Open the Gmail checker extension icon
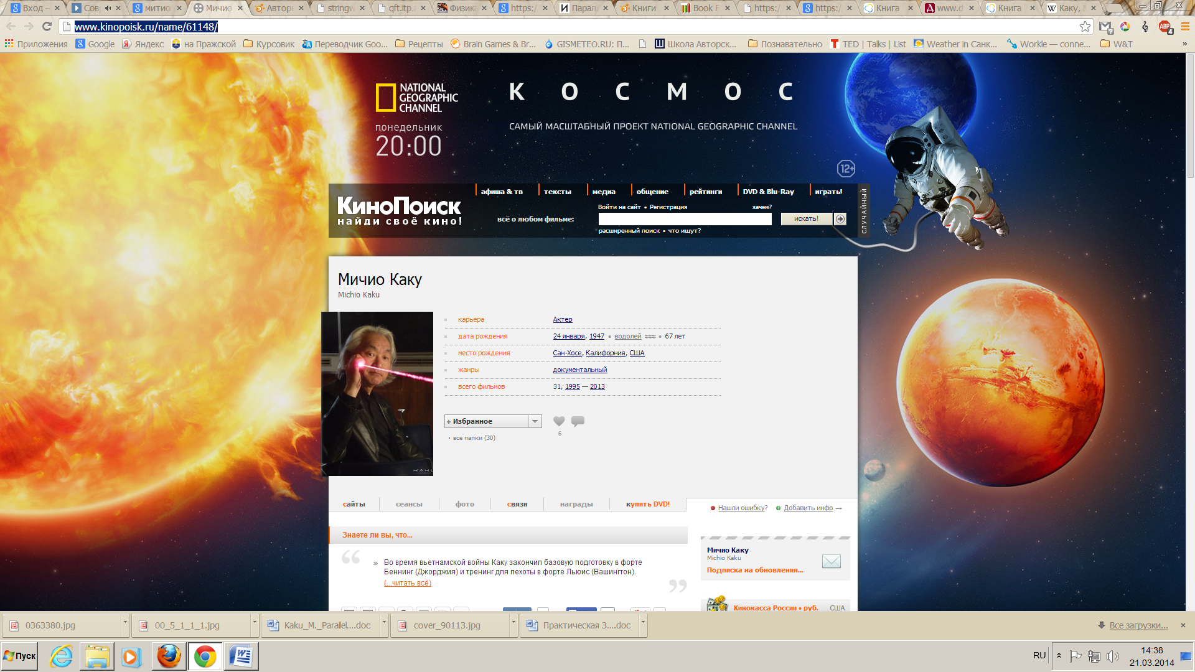Viewport: 1195px width, 672px height. click(1105, 27)
